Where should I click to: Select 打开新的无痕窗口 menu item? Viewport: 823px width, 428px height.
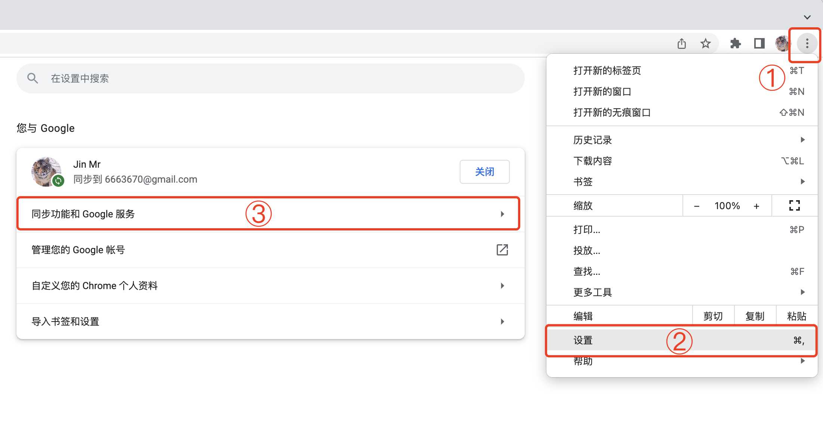click(682, 112)
